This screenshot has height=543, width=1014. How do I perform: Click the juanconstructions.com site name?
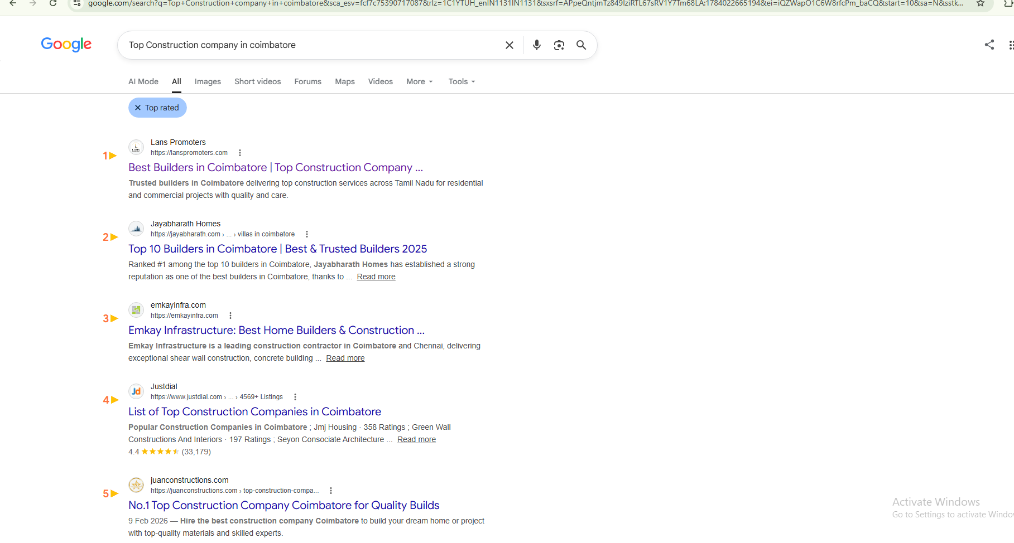(190, 480)
